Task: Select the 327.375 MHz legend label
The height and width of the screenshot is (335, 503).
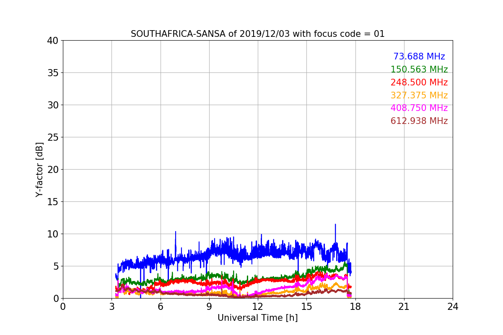Action: [419, 95]
